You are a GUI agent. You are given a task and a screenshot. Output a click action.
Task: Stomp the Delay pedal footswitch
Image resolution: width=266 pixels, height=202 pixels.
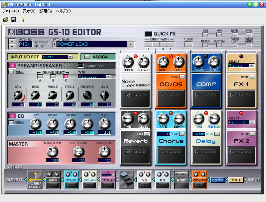tap(206, 155)
